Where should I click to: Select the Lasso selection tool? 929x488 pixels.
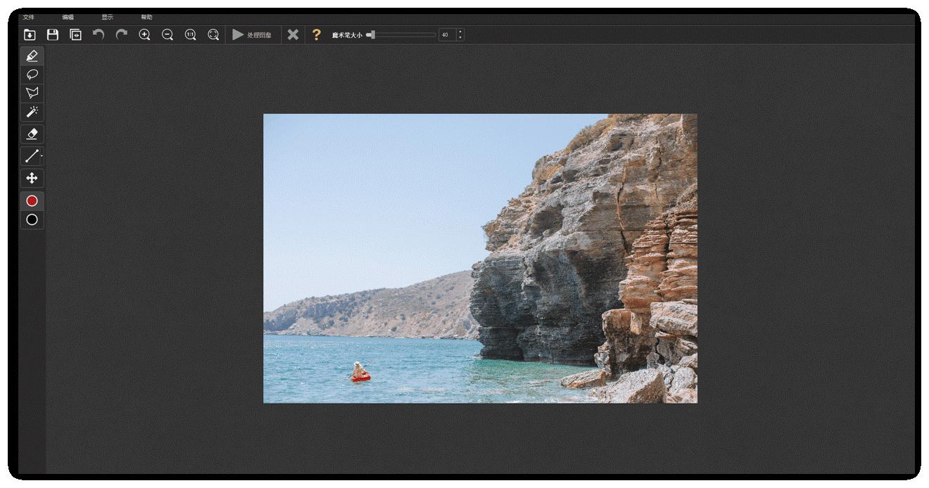(x=32, y=75)
